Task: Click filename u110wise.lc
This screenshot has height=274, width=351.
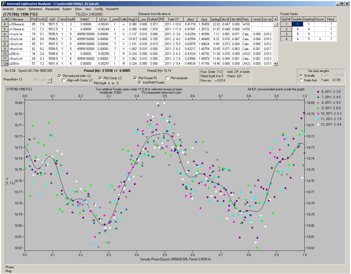Action: 17,29
